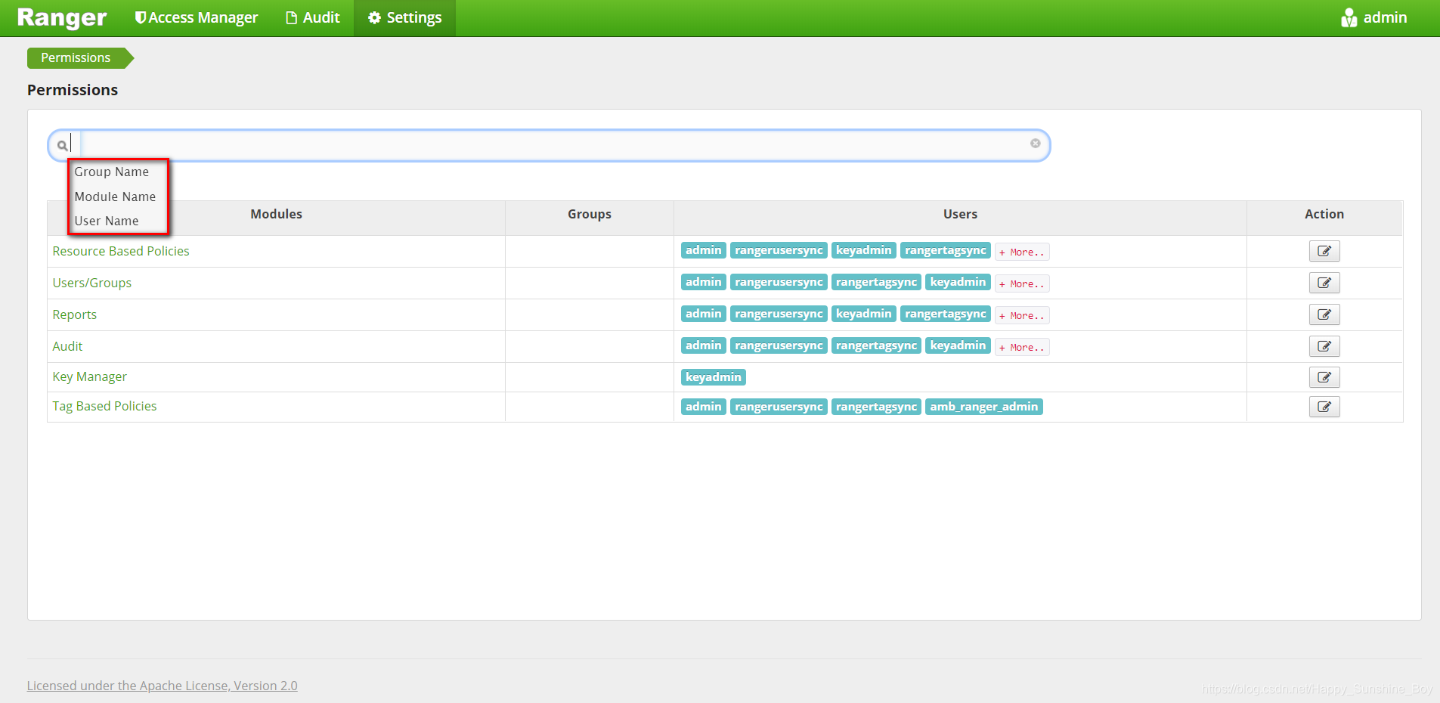Click inside the search input field
1440x703 pixels.
click(529, 144)
